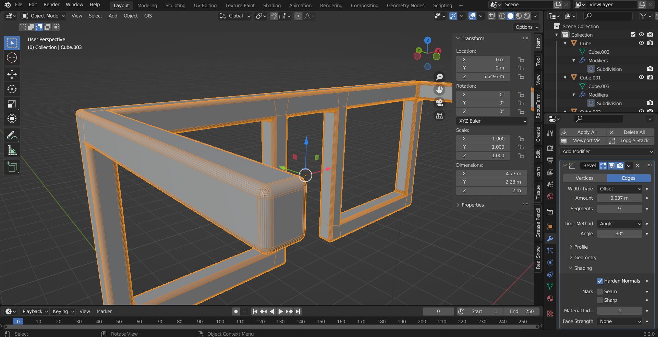The width and height of the screenshot is (658, 337).
Task: Open the Modifier properties wrench tab
Action: point(550,239)
